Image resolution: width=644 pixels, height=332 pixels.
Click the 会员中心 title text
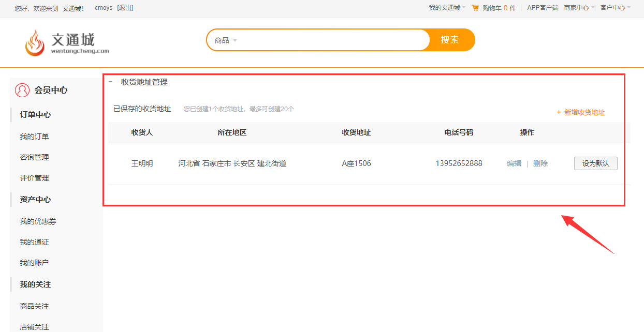click(51, 90)
